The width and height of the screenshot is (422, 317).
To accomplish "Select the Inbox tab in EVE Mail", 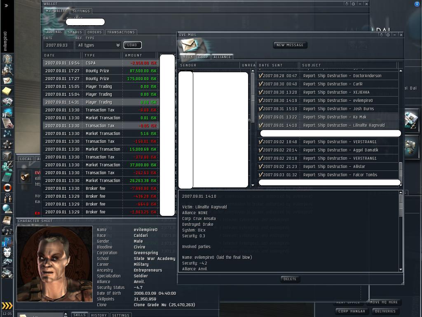I will pyautogui.click(x=187, y=57).
